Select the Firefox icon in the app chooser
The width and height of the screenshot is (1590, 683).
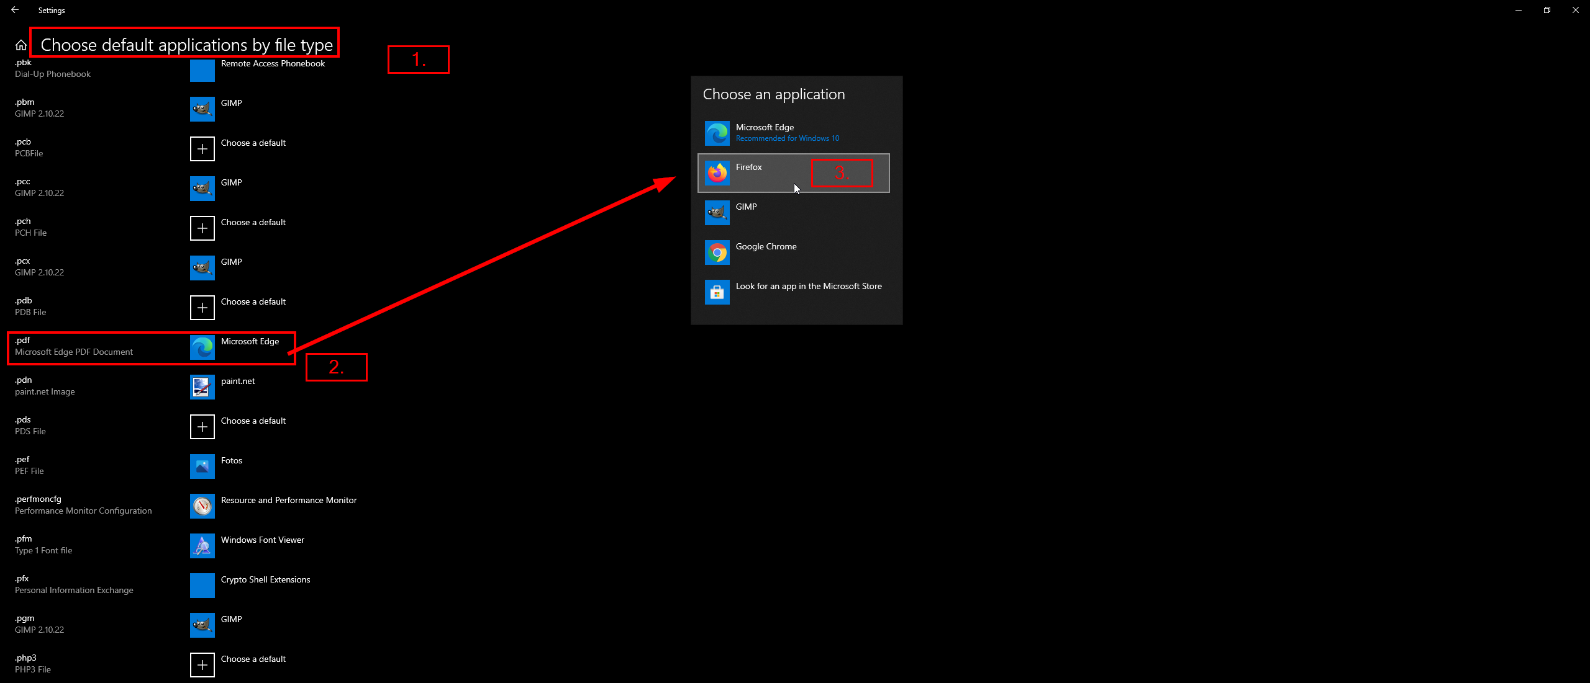[x=717, y=173]
